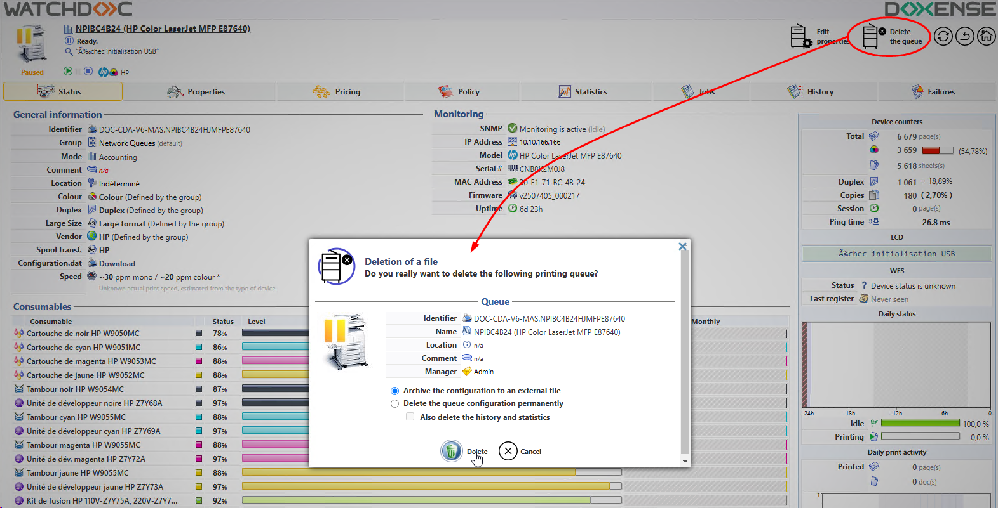This screenshot has height=508, width=998.
Task: Click the dialog scrollbar down arrow
Action: 685,462
